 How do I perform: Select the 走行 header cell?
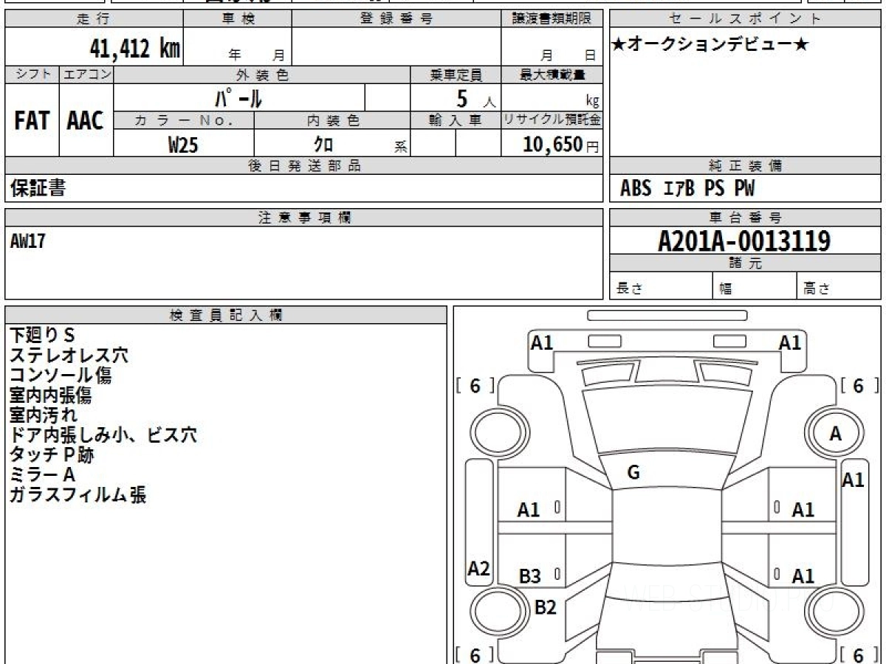coord(94,19)
